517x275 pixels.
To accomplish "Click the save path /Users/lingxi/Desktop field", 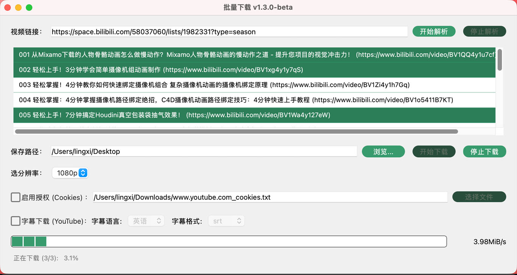I will click(x=204, y=152).
